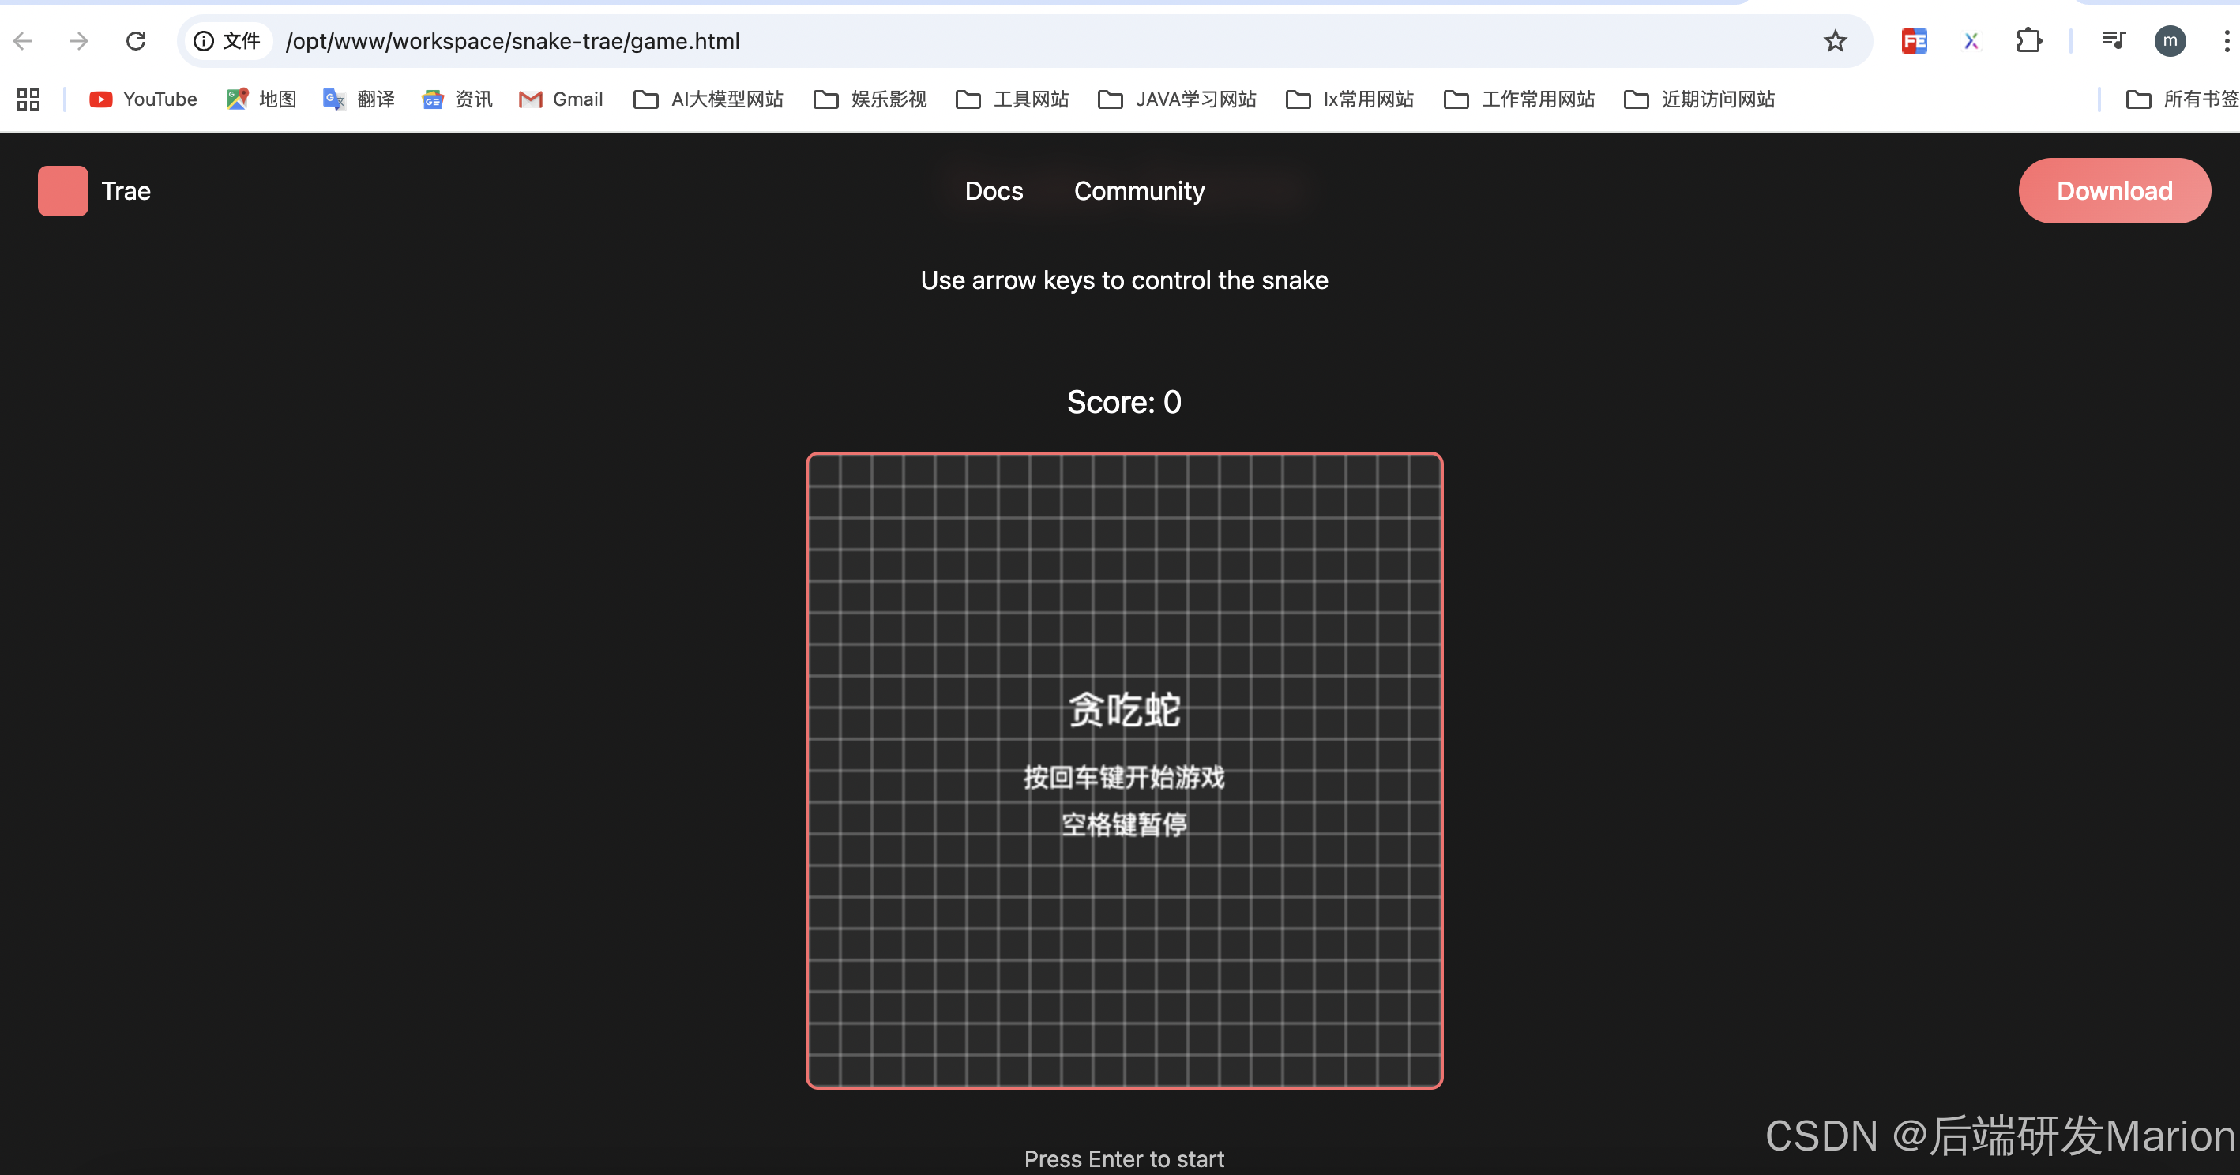Click the Trae logo square icon

62,190
